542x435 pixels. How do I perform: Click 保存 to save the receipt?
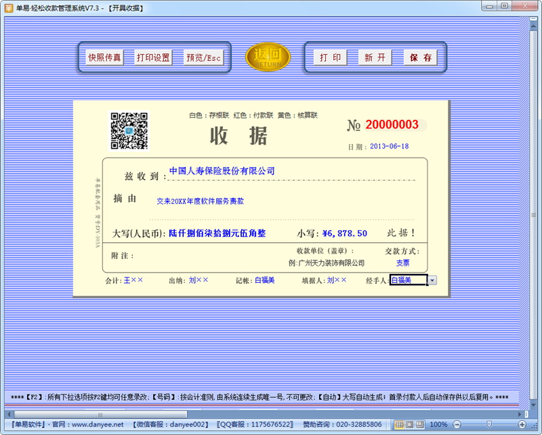(x=420, y=58)
